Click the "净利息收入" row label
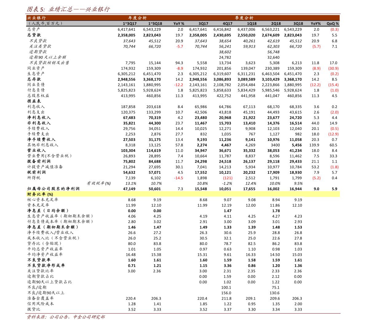The image size is (366, 326). [39, 117]
